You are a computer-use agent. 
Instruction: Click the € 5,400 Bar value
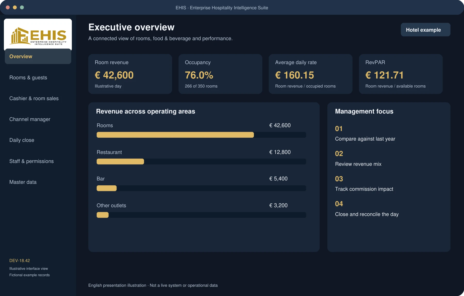click(278, 179)
